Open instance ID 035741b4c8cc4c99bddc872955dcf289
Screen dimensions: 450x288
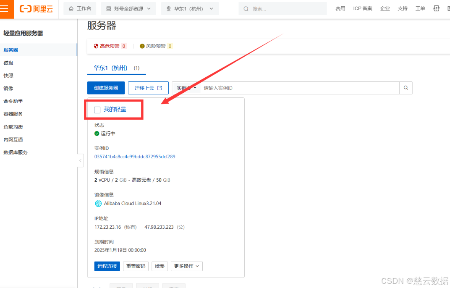[x=135, y=157]
